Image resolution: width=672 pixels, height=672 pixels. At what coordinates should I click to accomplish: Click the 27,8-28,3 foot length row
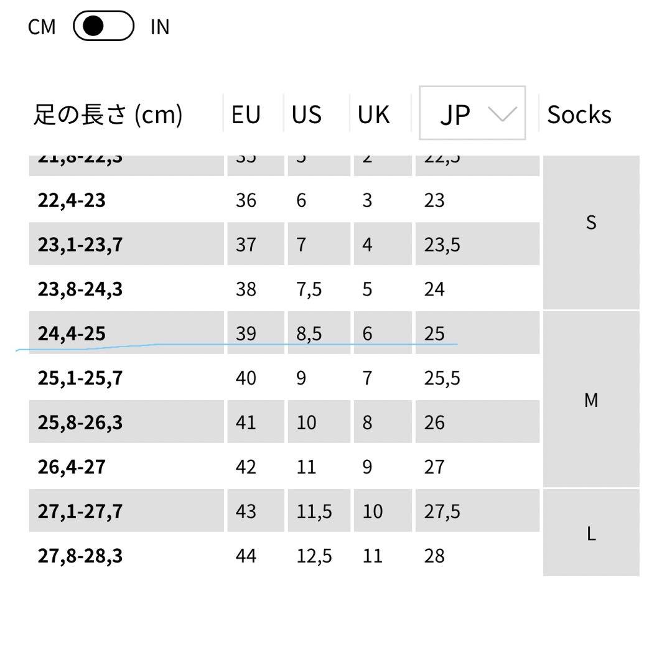80,556
